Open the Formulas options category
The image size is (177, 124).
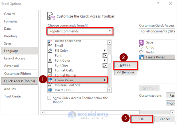pyautogui.click(x=11, y=21)
